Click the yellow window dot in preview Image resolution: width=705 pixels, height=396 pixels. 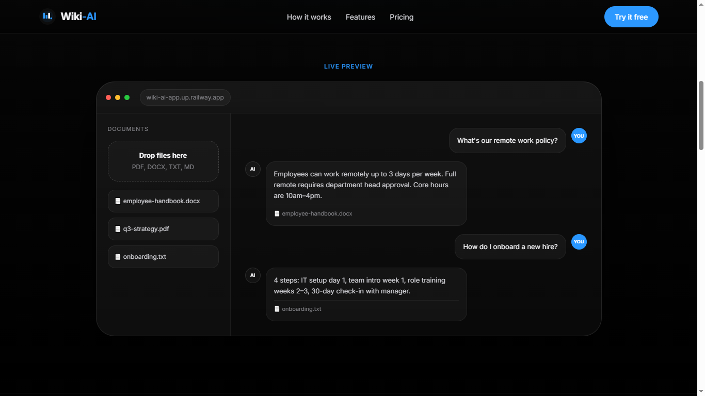(118, 97)
